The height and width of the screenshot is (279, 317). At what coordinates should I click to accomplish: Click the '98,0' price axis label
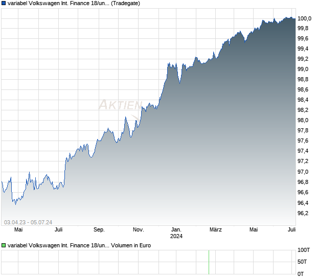coord(303,120)
